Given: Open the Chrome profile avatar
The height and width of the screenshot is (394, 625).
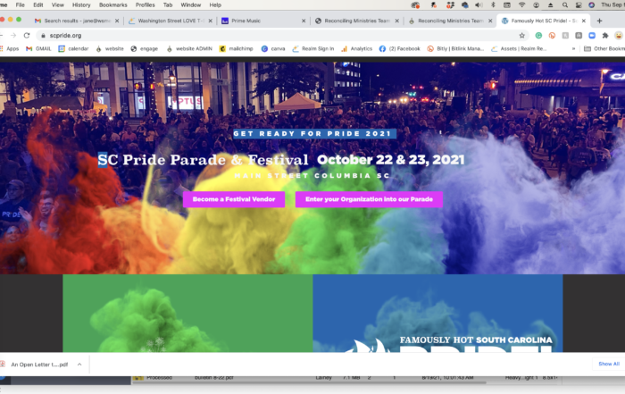Looking at the screenshot, I should click(x=619, y=36).
